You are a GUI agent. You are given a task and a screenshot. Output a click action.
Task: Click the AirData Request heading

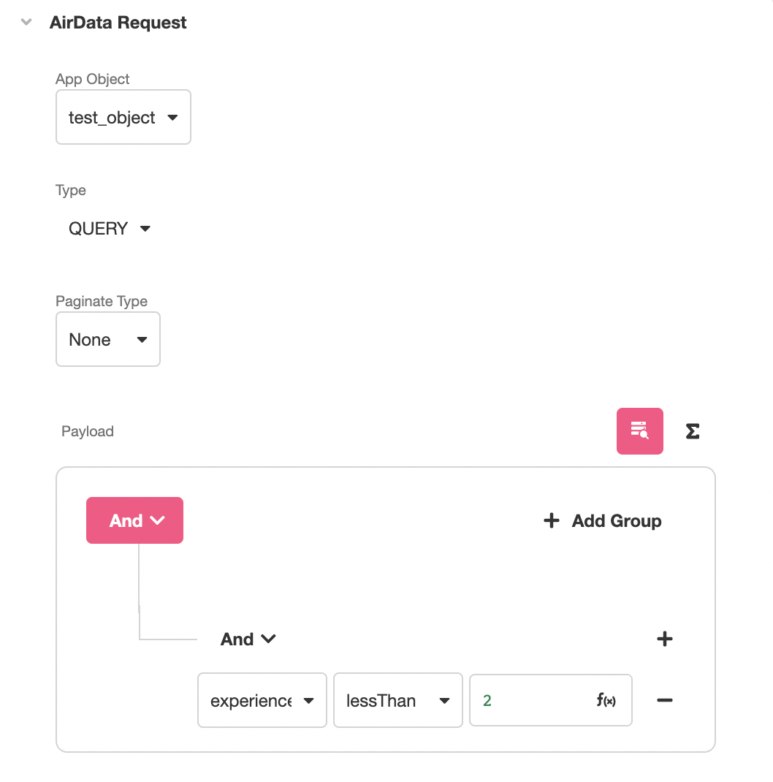[x=118, y=23]
